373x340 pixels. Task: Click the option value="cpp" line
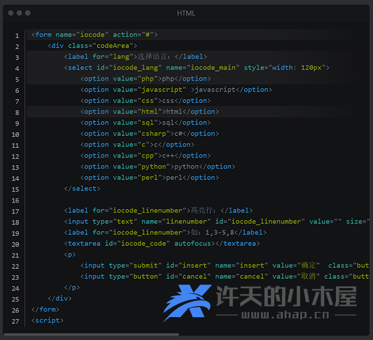[x=145, y=155]
